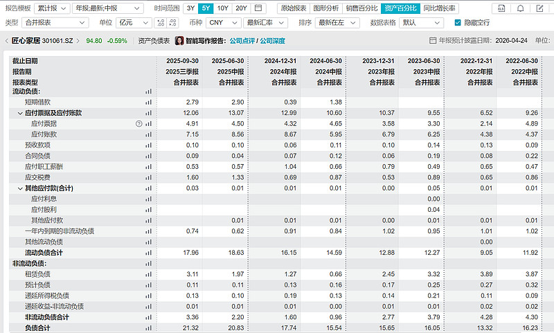Screen dimensions: 554x333
Task: Click the chart icon for 租赁负债
Action: click(x=148, y=274)
